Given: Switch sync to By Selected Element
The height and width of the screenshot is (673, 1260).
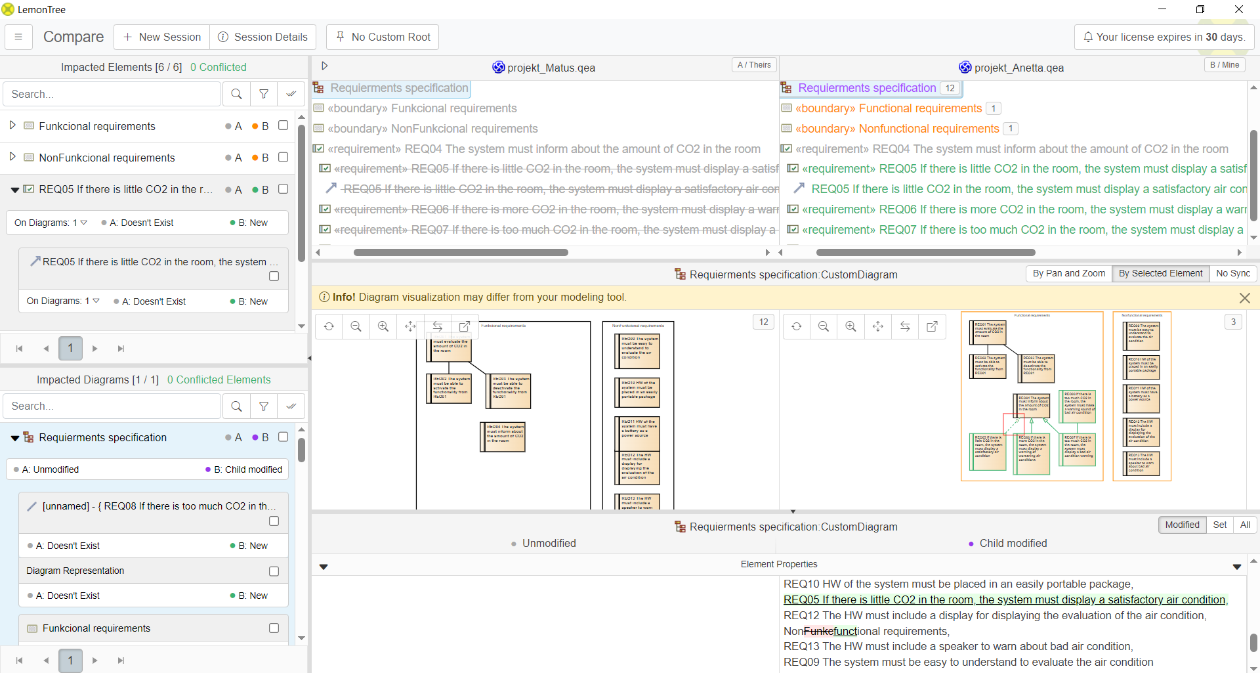Looking at the screenshot, I should 1160,273.
